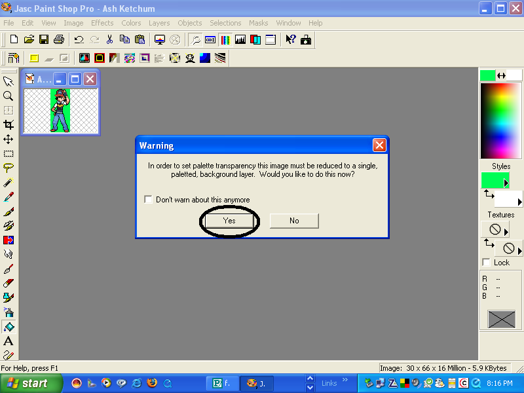
Task: Select the Crop tool
Action: [9, 124]
